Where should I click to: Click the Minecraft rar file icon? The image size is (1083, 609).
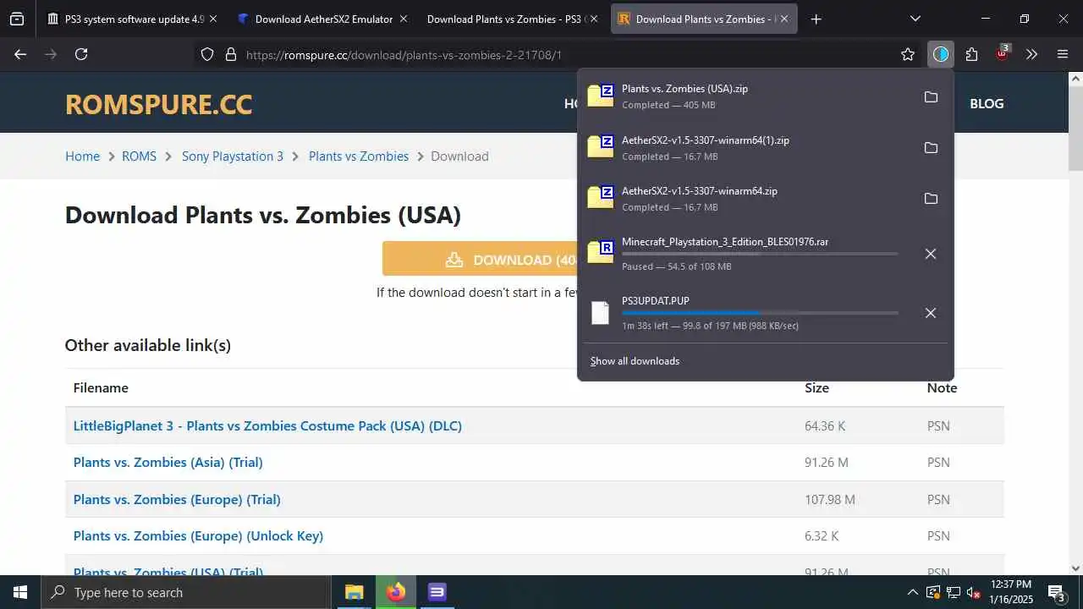click(600, 251)
